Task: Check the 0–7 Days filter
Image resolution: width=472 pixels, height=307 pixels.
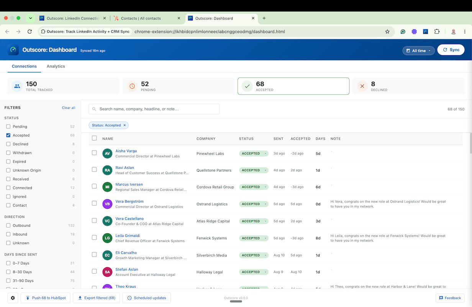Action: pos(8,263)
